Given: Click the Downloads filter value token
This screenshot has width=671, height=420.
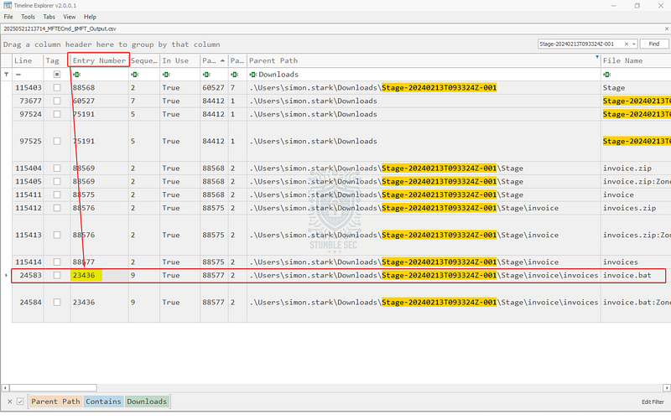Looking at the screenshot, I should 147,402.
